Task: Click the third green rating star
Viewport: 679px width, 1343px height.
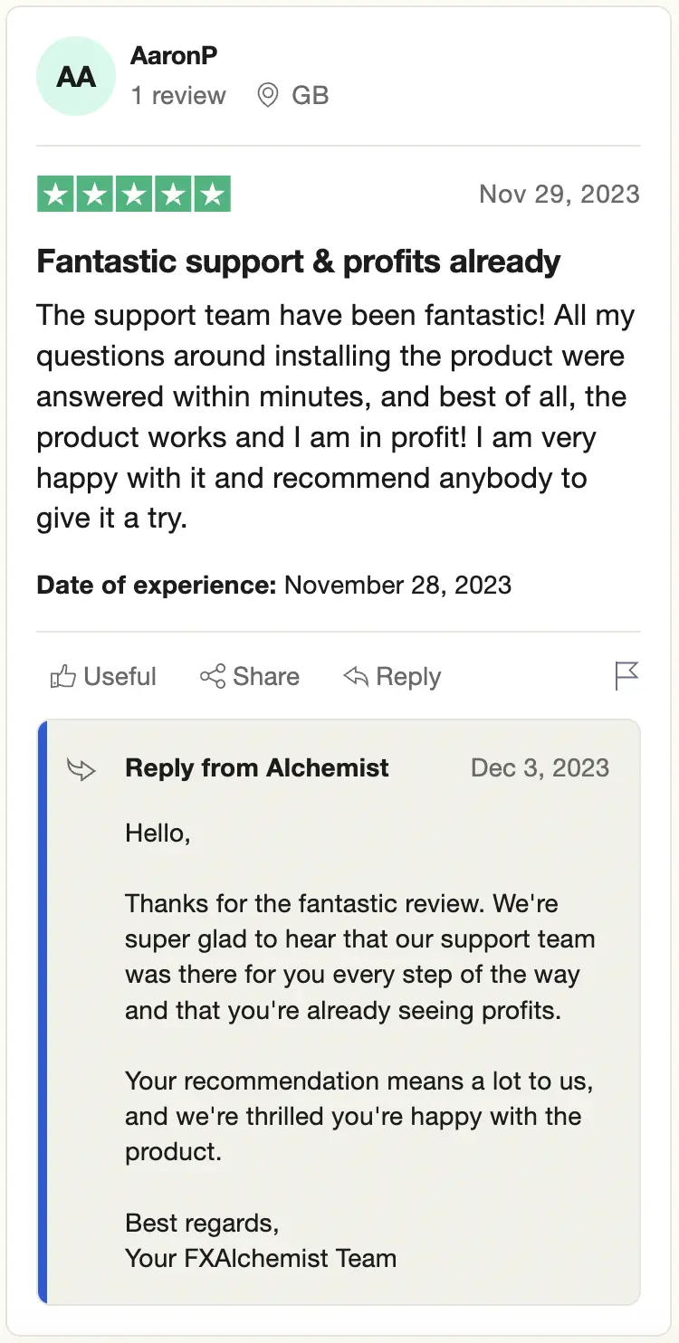Action: click(134, 195)
